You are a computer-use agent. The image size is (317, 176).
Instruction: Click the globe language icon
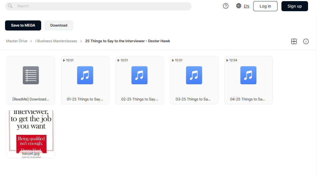[239, 6]
